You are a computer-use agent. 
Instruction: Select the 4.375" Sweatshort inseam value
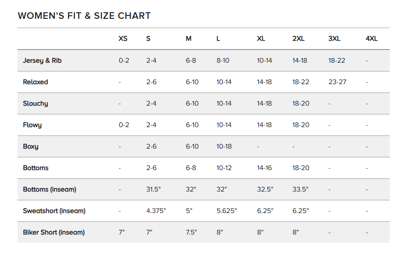[156, 211]
